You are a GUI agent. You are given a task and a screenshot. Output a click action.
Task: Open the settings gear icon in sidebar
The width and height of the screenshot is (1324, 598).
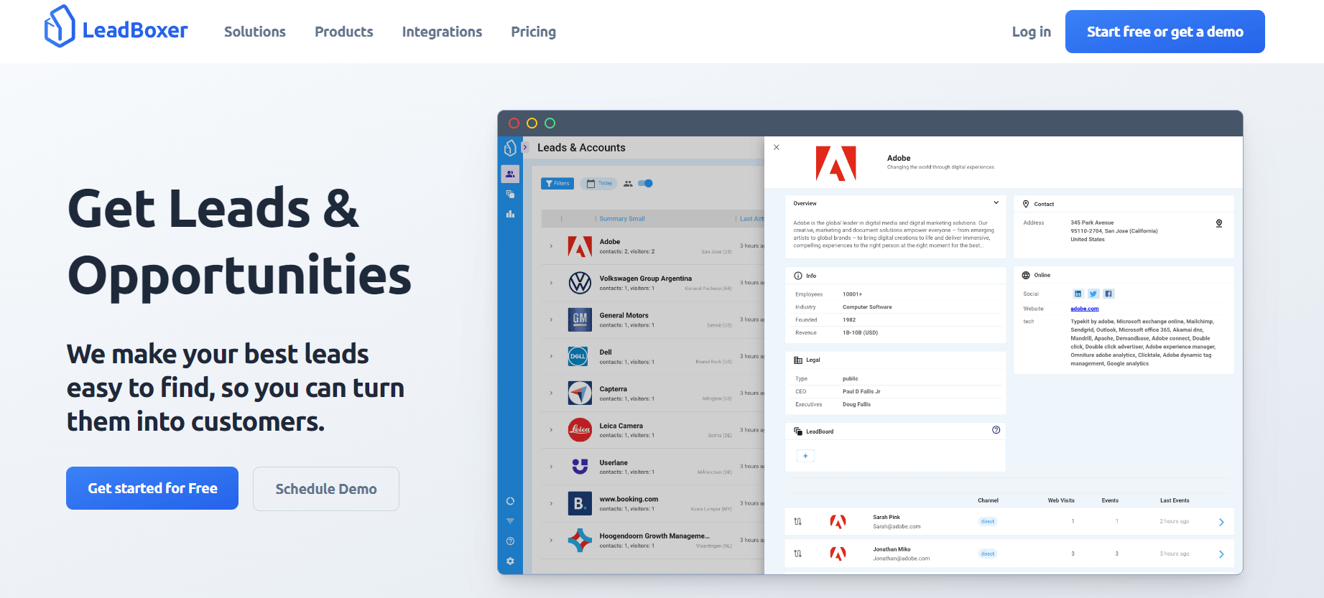[x=510, y=561]
